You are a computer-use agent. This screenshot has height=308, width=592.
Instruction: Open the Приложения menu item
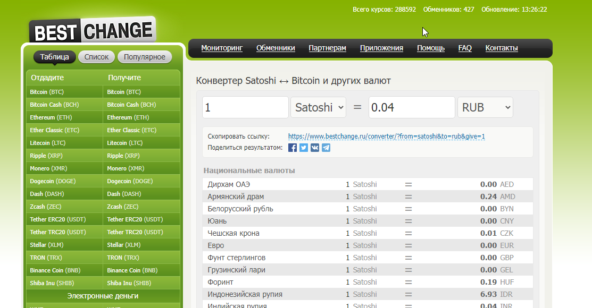(382, 48)
